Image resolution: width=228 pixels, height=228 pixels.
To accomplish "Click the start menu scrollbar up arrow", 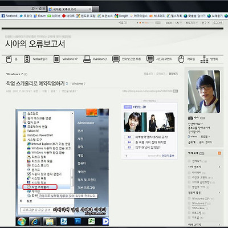I will point(72,113).
